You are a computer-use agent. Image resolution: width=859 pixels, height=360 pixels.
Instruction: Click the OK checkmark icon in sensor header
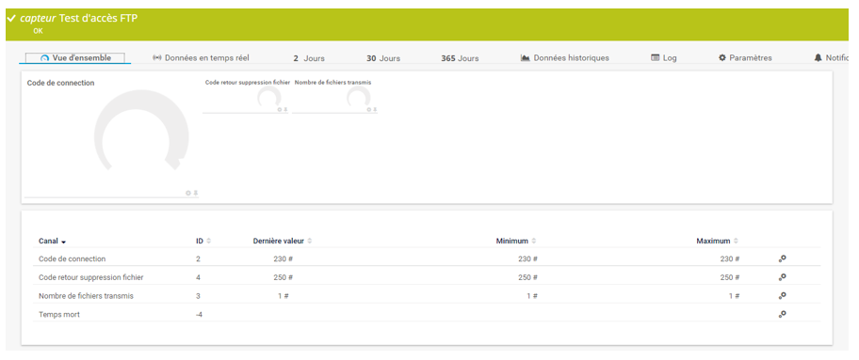click(11, 19)
